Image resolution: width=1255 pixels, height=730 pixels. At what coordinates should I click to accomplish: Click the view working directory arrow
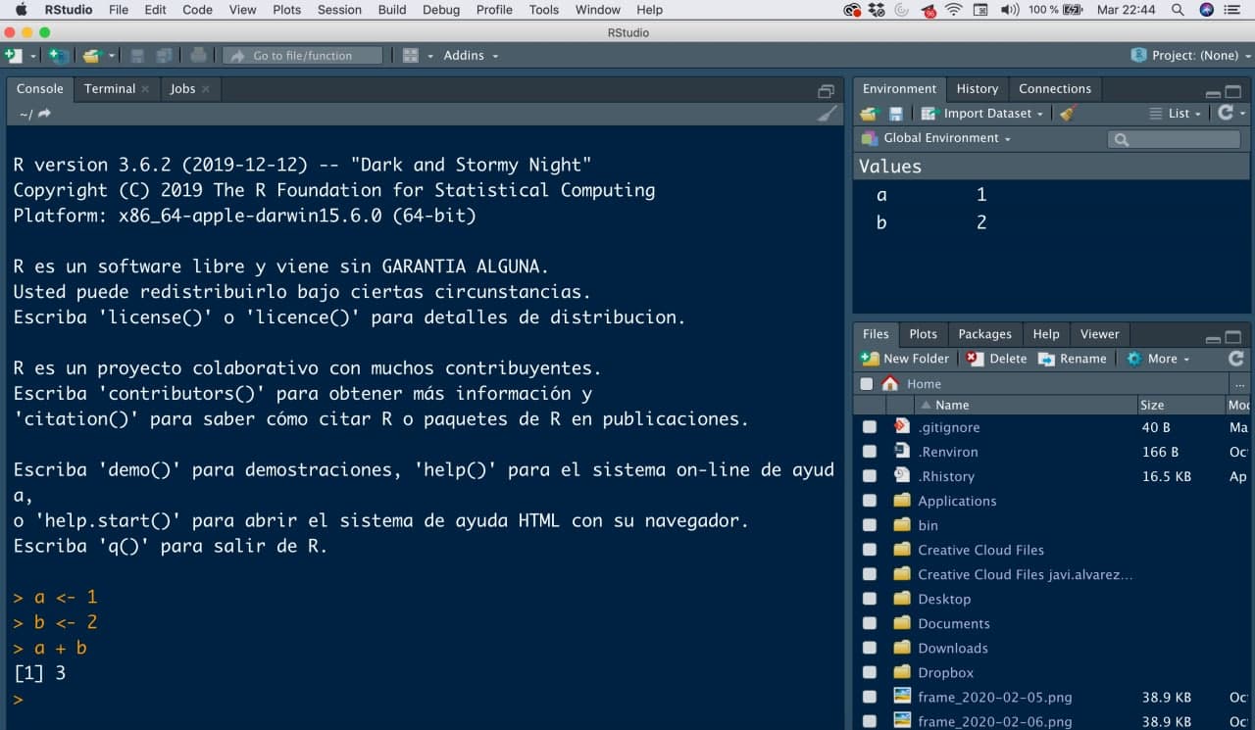pyautogui.click(x=44, y=114)
